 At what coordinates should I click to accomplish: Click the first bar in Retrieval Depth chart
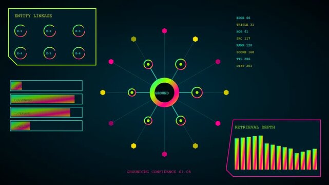(237, 154)
